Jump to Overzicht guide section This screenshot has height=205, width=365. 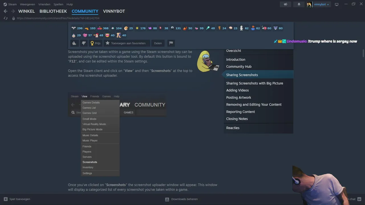pos(234,51)
